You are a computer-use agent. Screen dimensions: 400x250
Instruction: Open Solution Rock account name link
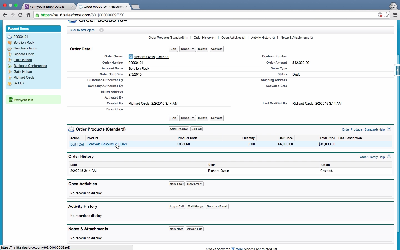point(139,69)
